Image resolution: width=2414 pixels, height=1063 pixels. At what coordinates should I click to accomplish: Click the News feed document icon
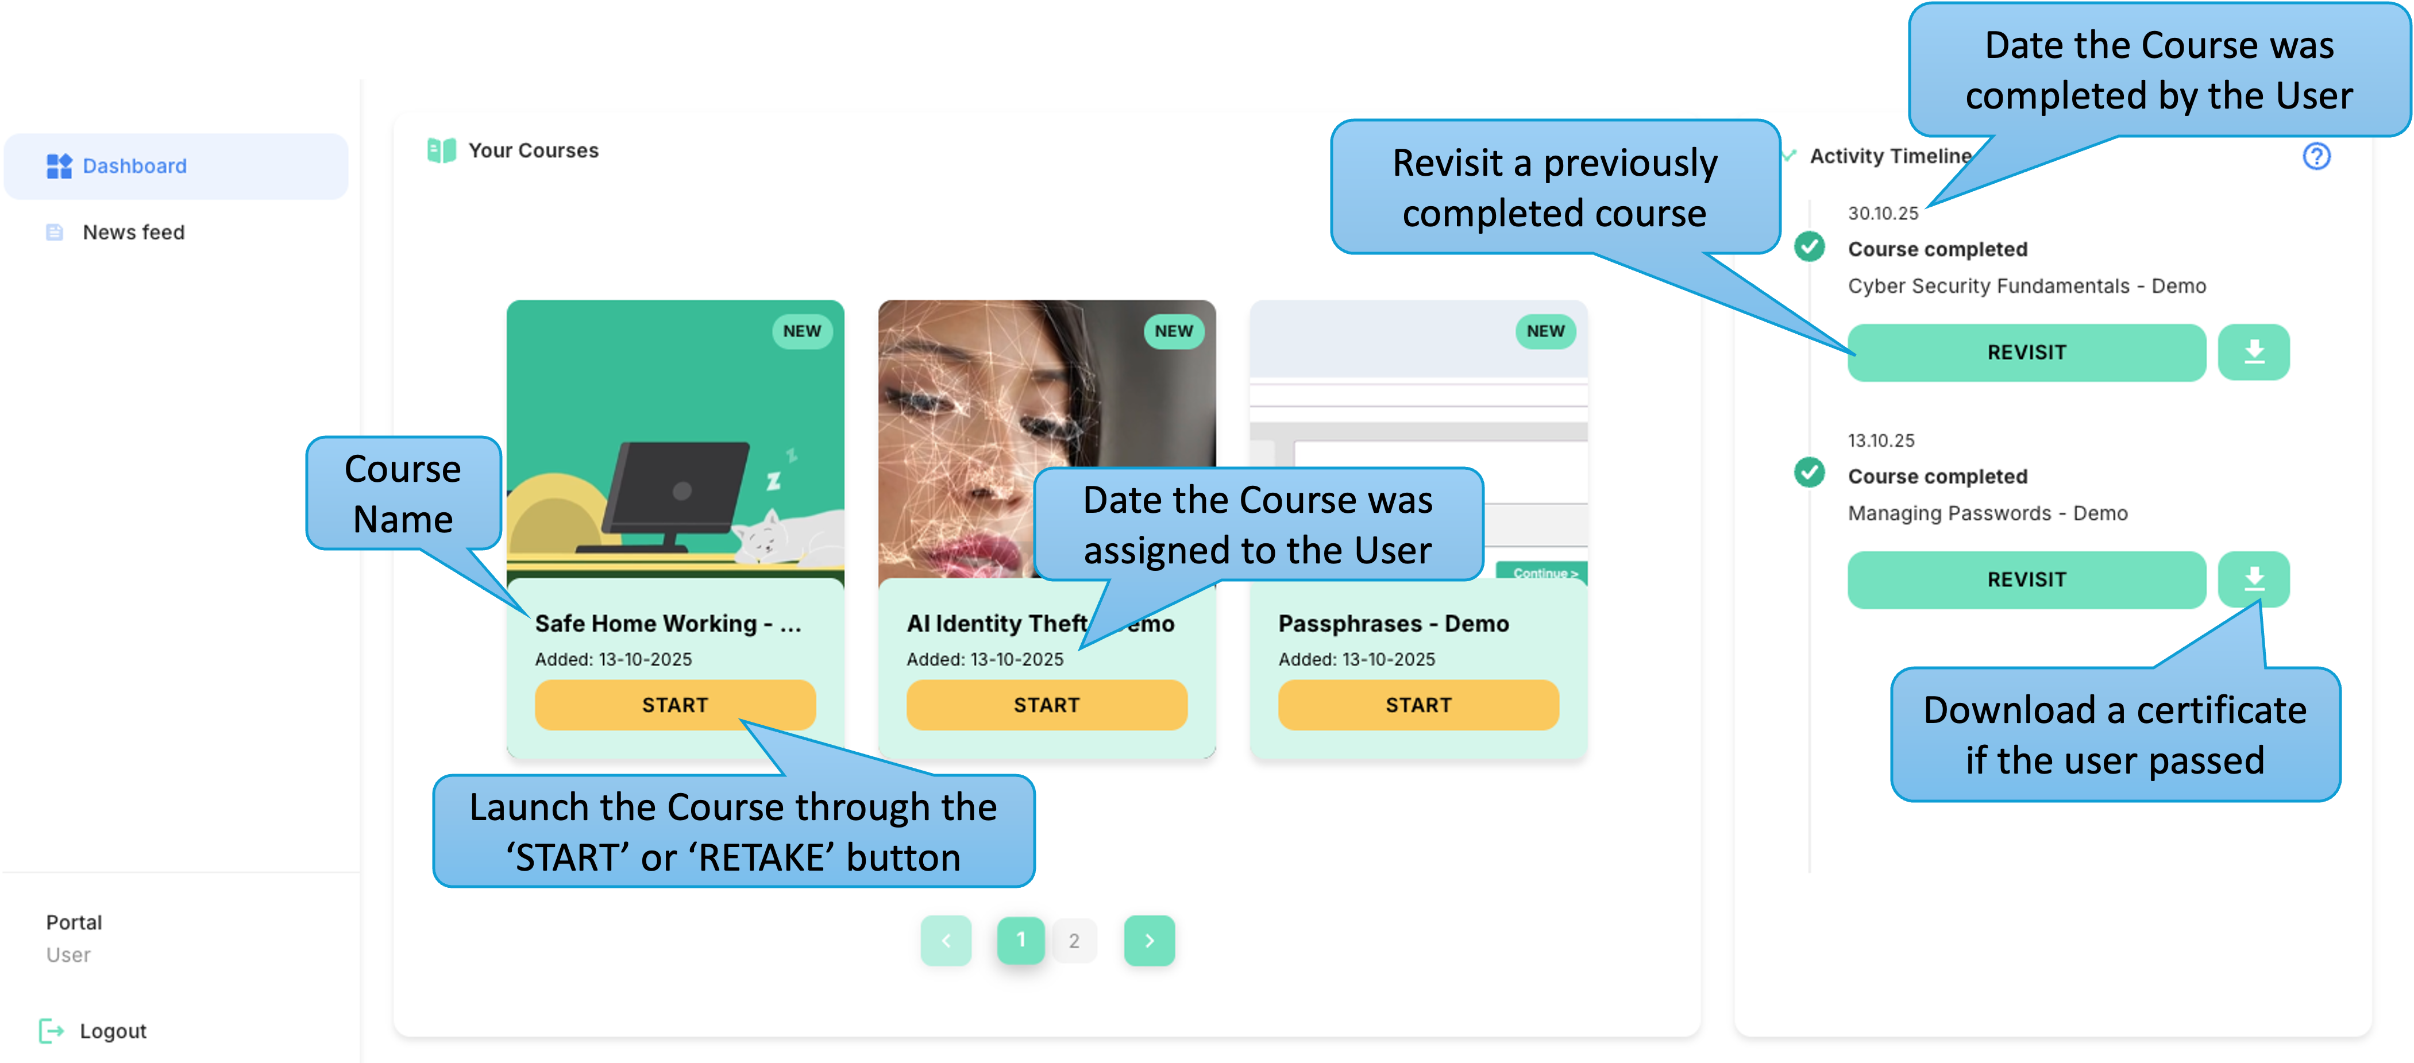click(55, 232)
